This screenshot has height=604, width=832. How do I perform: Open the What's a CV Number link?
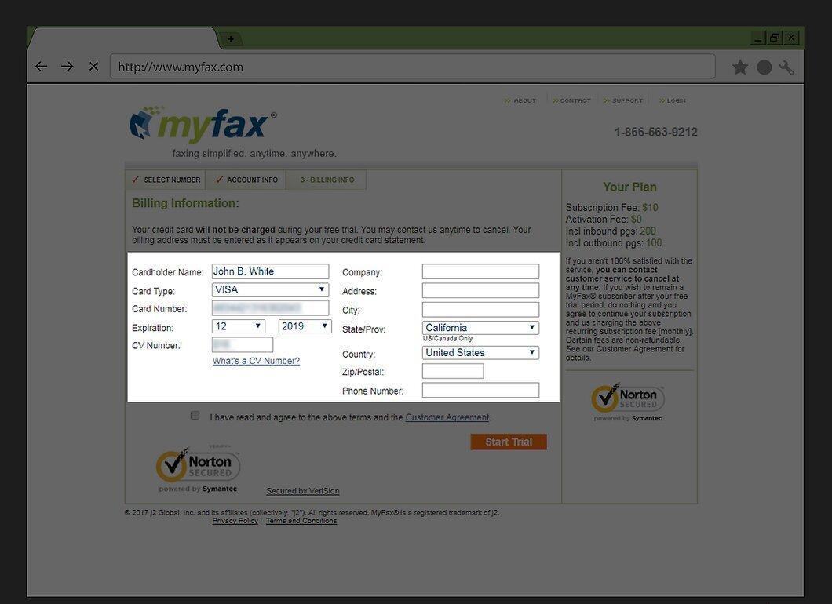pyautogui.click(x=257, y=361)
